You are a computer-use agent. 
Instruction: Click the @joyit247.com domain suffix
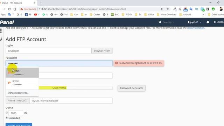point(102,51)
